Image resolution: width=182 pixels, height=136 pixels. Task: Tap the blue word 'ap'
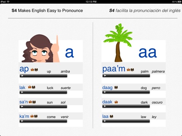[x=24, y=69]
